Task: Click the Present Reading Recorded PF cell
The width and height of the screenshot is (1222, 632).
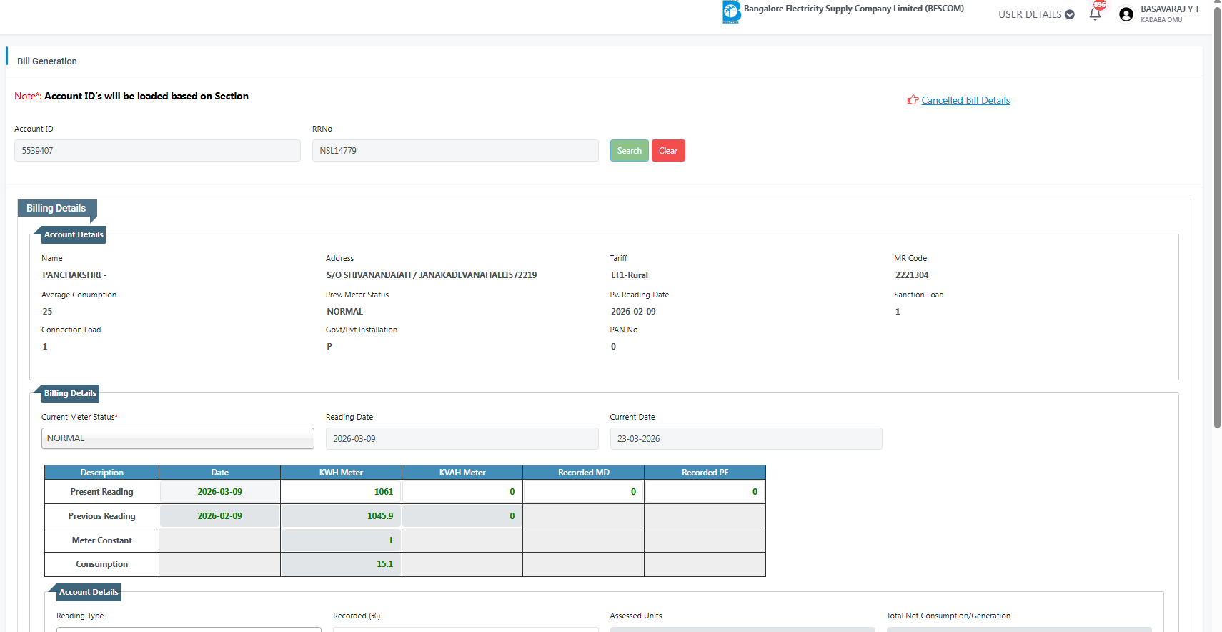Action: [705, 492]
